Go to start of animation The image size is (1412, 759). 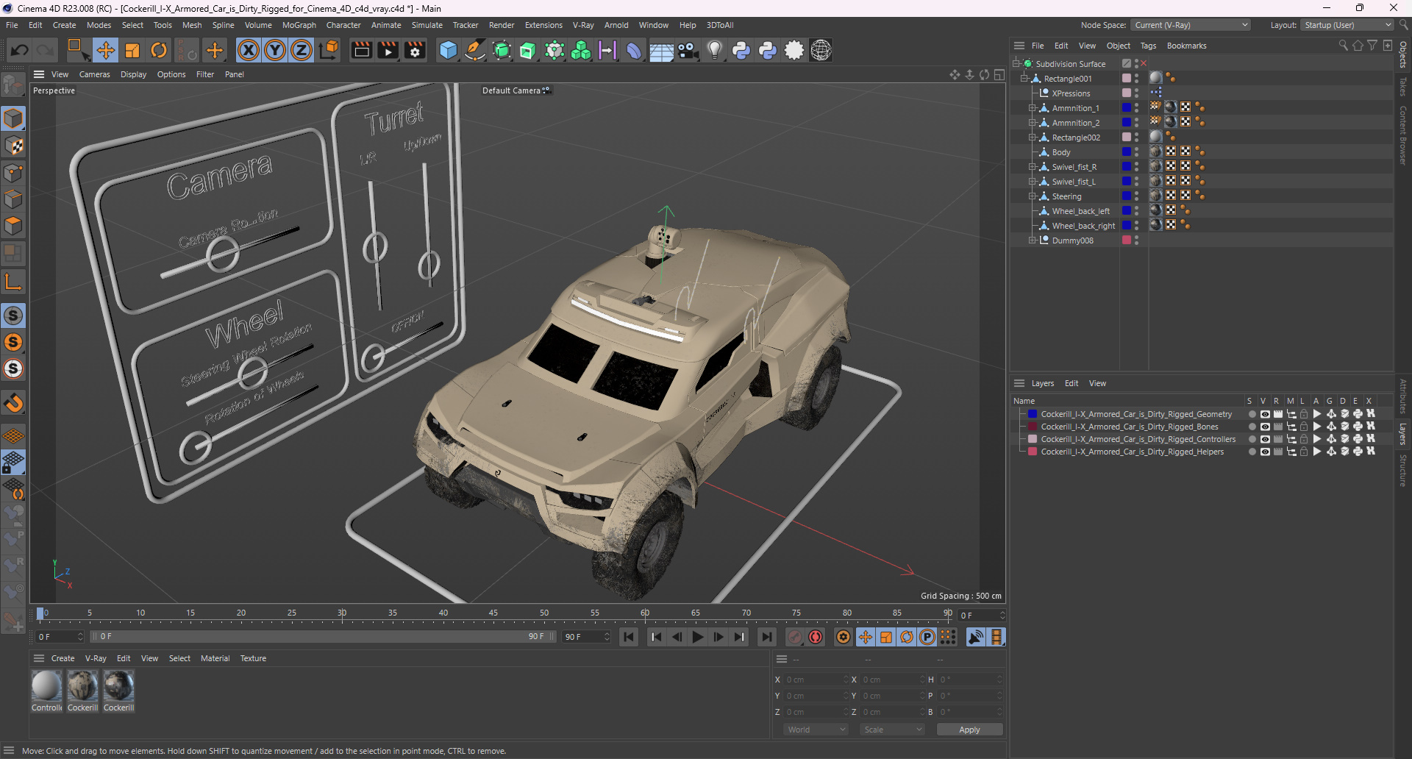point(629,637)
